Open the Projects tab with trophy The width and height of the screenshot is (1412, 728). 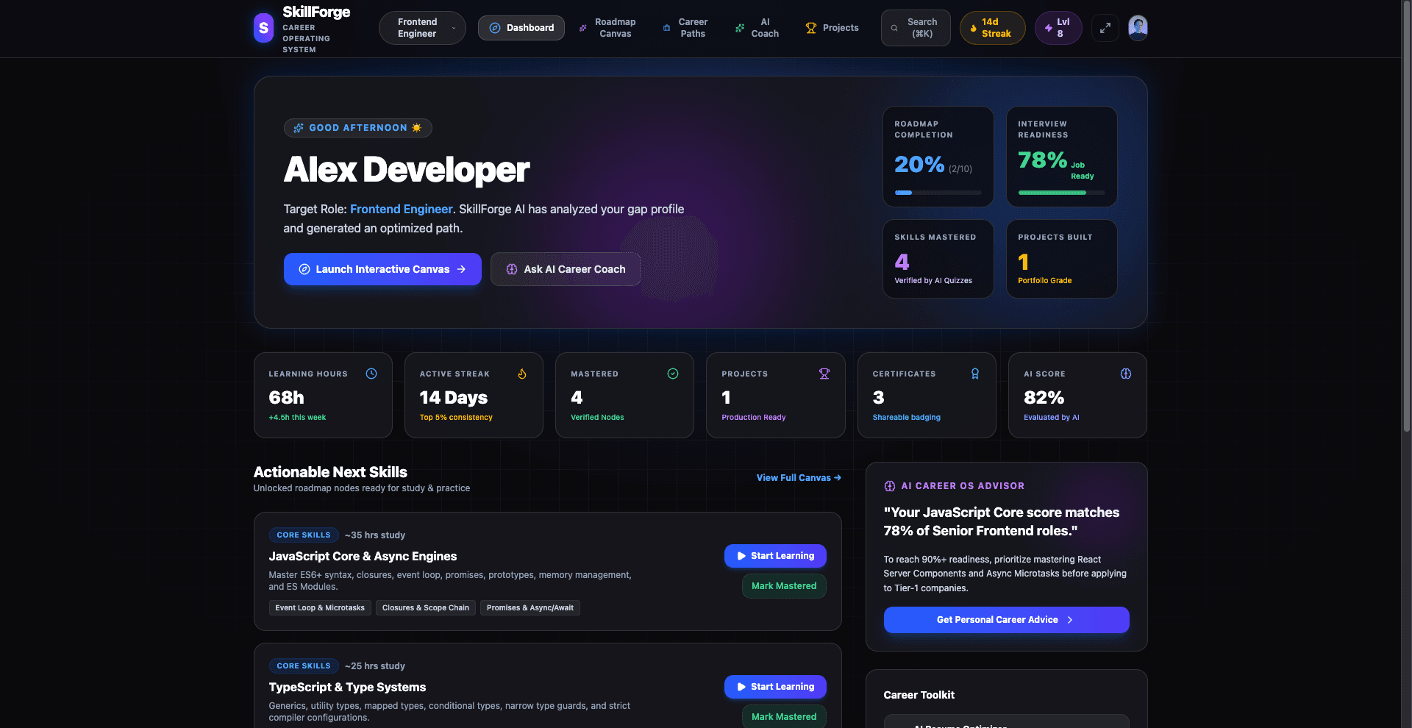point(832,28)
